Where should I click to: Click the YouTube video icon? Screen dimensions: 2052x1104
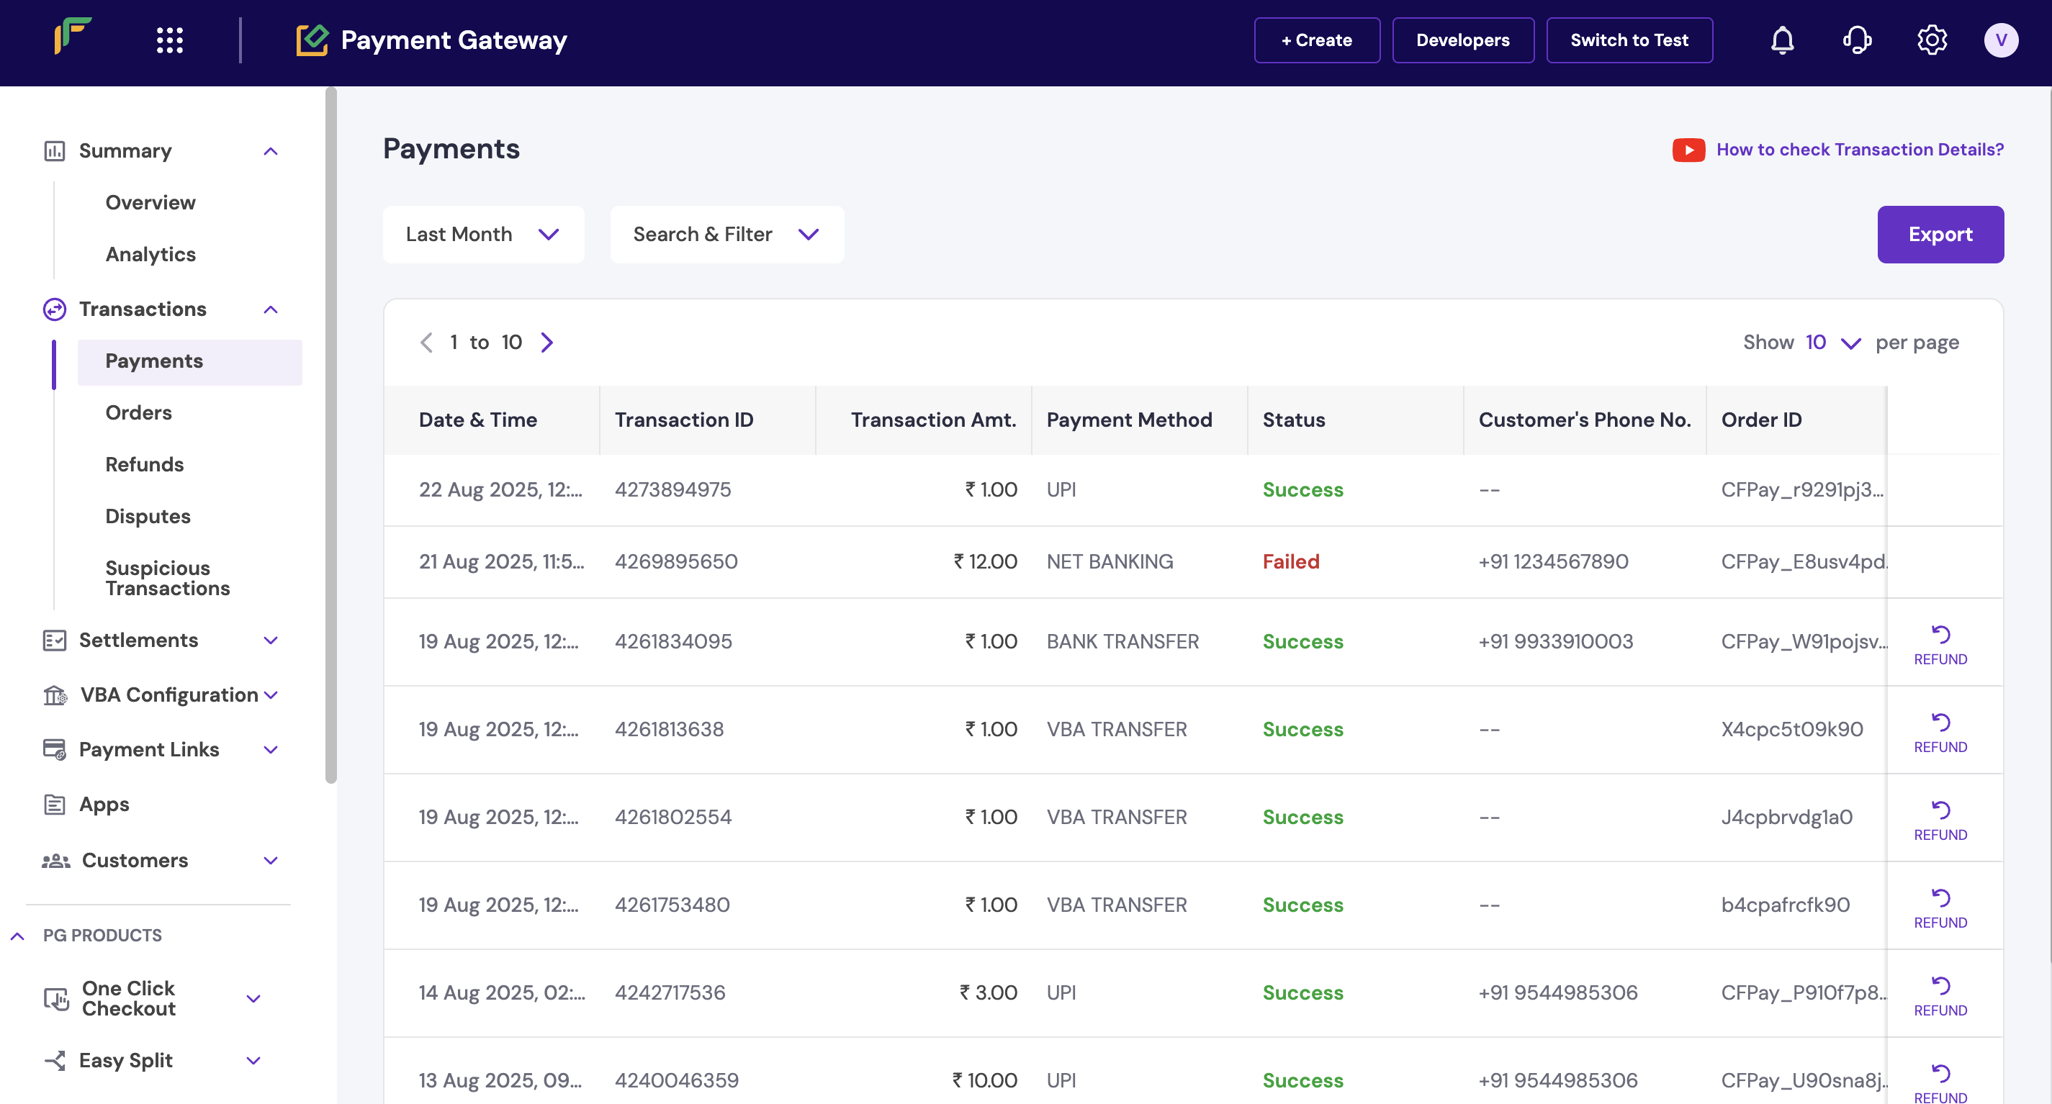coord(1688,150)
